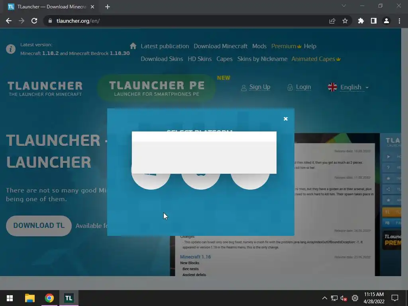View site info via the lock icon

click(50, 21)
